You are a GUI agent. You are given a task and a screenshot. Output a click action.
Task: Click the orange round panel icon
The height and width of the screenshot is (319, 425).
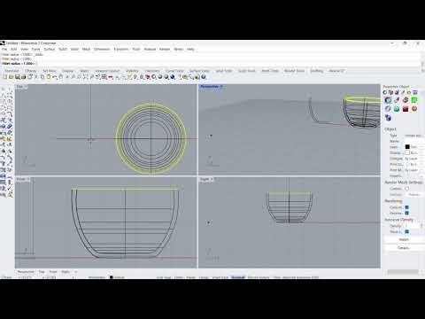coord(414,109)
